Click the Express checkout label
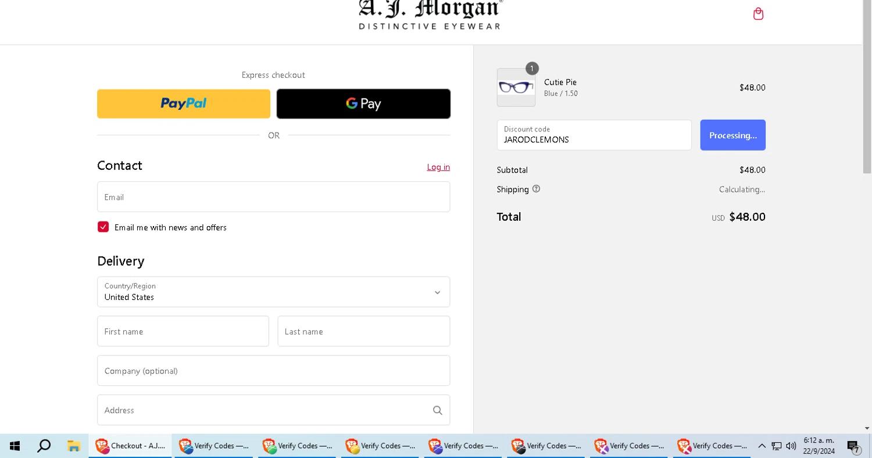The image size is (872, 458). pos(273,75)
